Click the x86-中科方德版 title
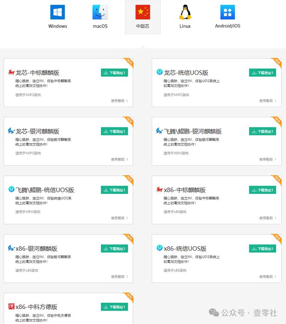The height and width of the screenshot is (324, 286). [x=36, y=307]
